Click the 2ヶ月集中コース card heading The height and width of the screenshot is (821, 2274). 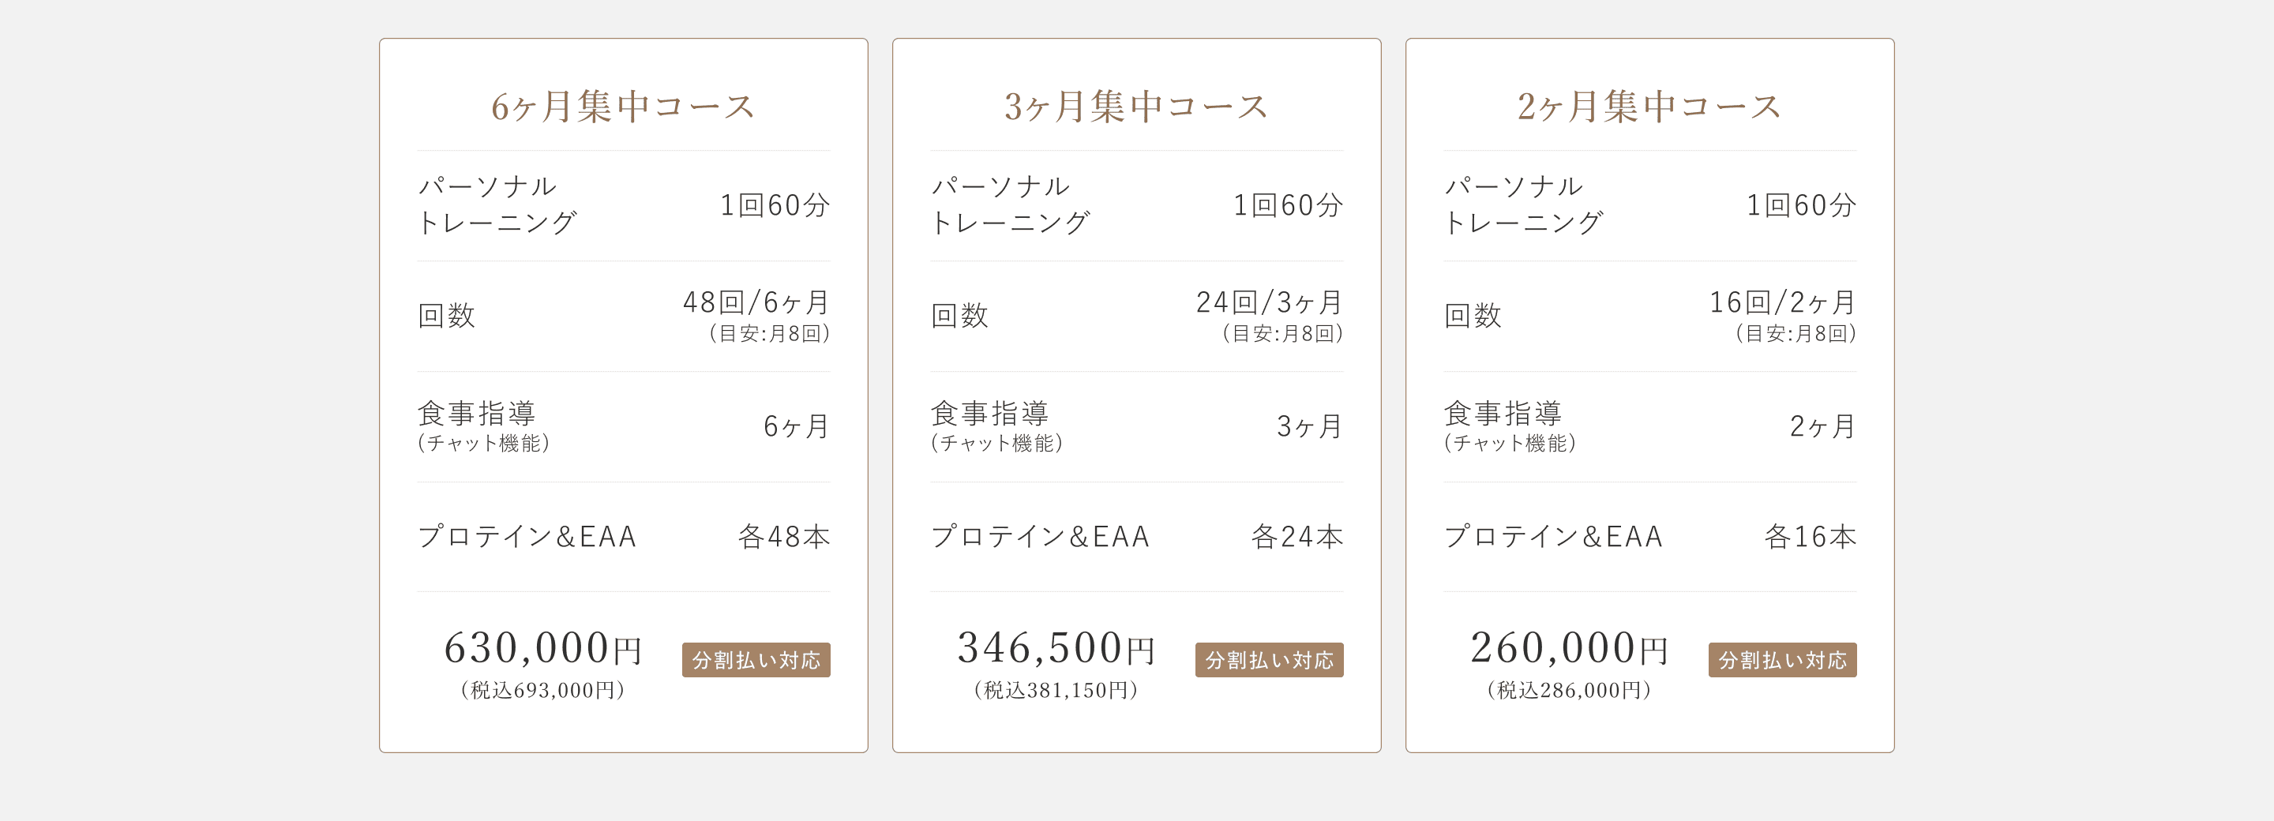point(1649,107)
